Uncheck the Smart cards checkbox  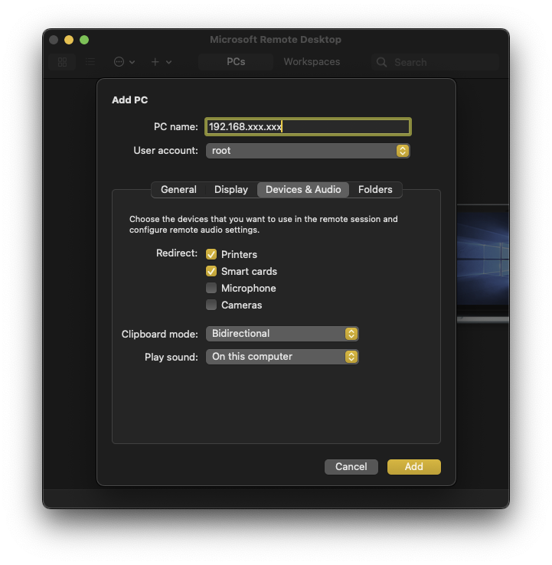[211, 271]
